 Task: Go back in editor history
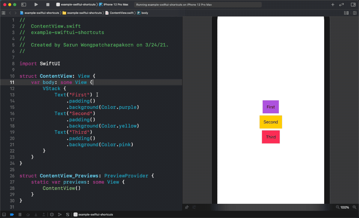pyautogui.click(x=10, y=13)
